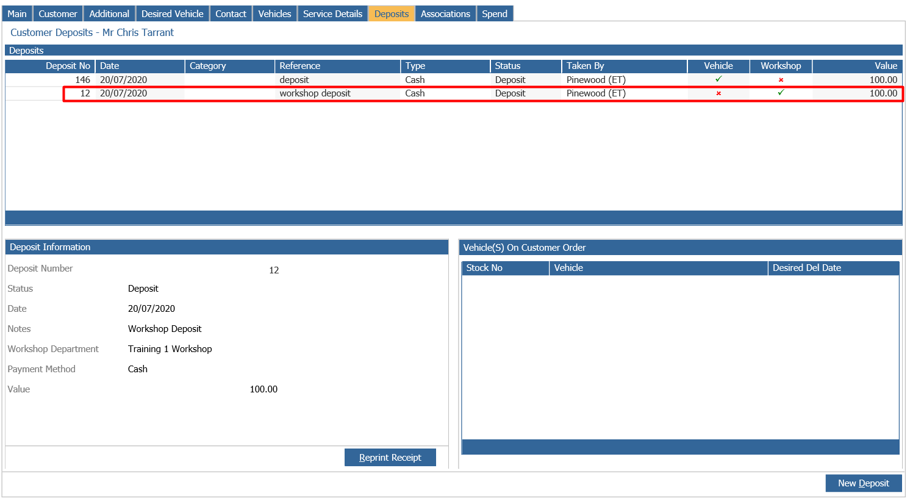910x501 pixels.
Task: Click the Status column header
Action: click(526, 66)
